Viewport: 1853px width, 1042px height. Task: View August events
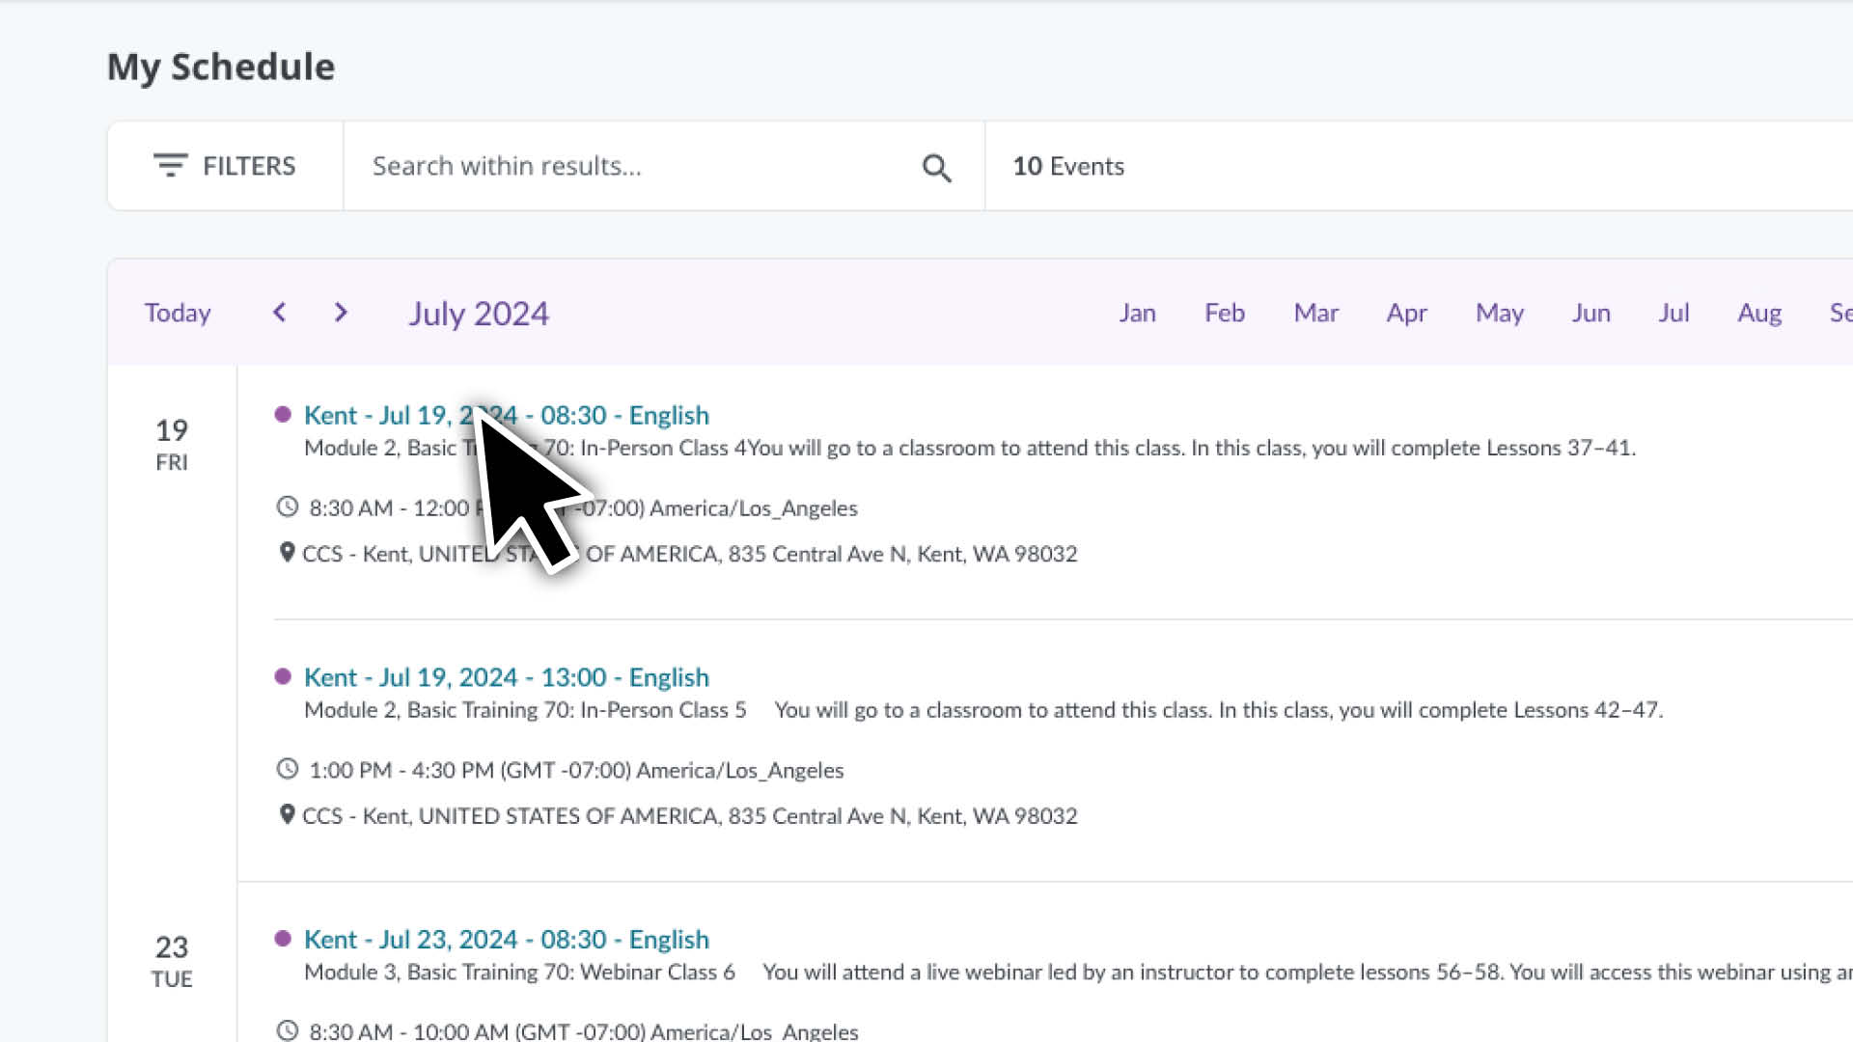point(1760,312)
